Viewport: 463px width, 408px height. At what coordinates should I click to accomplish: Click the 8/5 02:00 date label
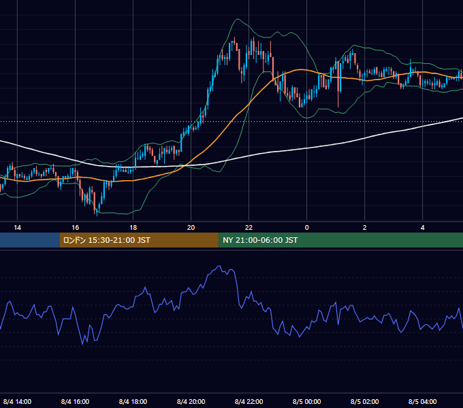[365, 401]
